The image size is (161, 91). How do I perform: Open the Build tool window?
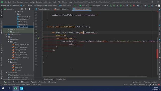click(x=34, y=82)
